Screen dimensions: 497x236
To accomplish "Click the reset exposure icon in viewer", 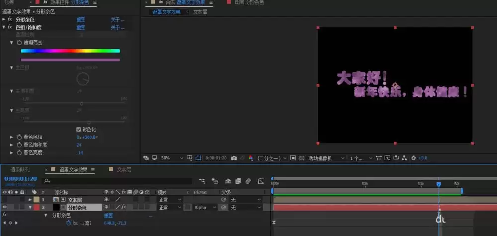I will coord(414,158).
